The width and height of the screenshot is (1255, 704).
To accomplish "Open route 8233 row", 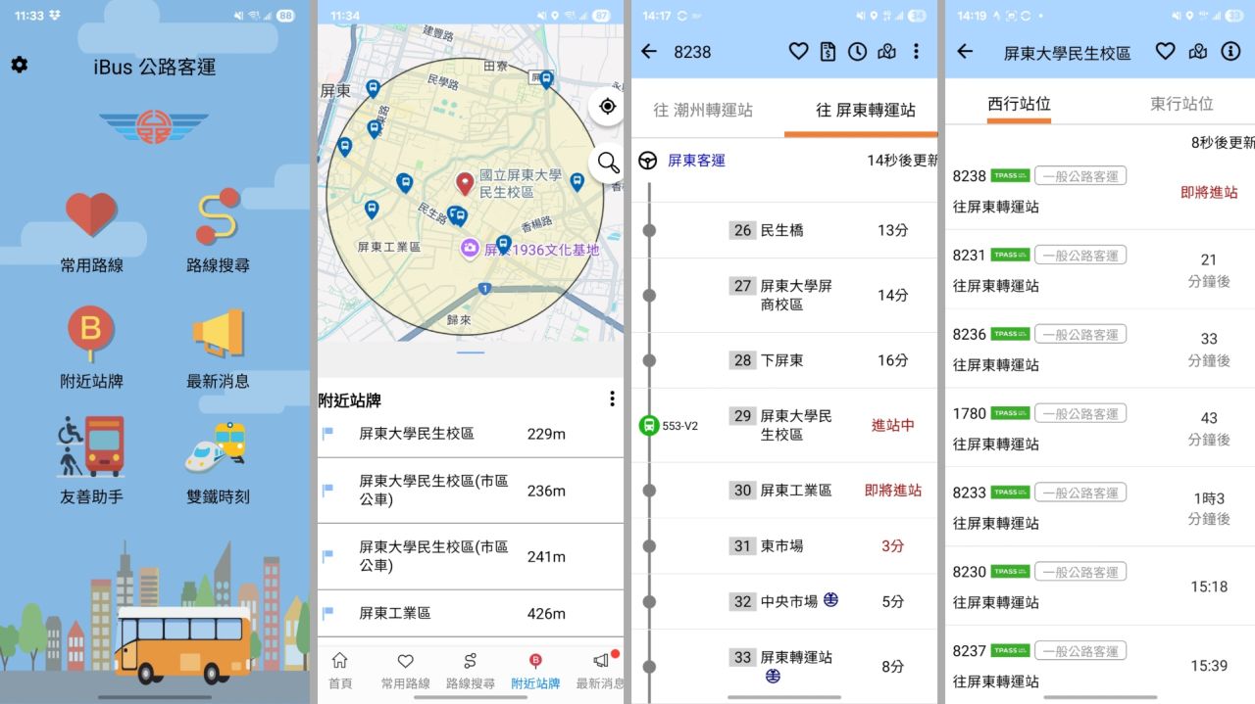I will [x=1099, y=507].
